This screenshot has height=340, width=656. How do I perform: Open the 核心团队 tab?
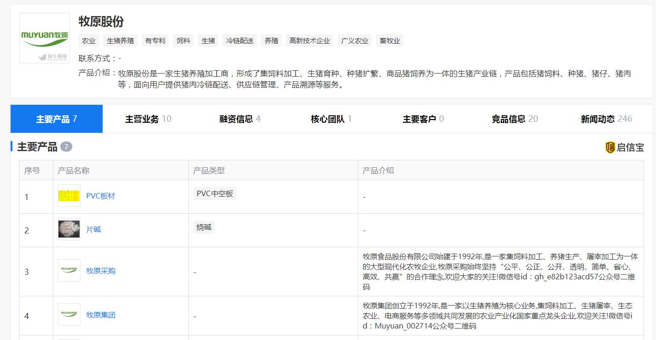point(331,119)
